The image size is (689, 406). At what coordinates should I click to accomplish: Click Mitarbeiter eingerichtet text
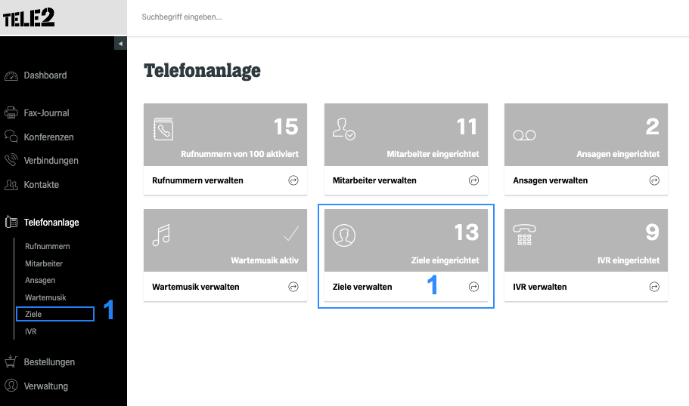point(433,155)
